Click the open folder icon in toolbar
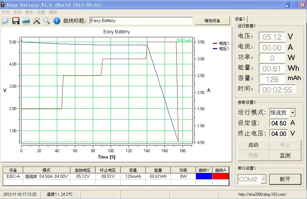 click(5, 21)
